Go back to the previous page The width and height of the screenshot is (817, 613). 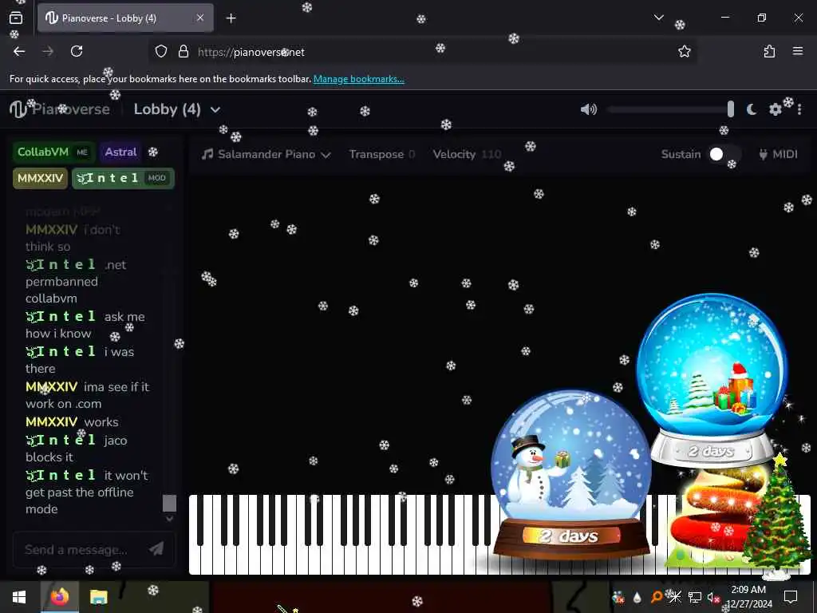click(x=19, y=51)
